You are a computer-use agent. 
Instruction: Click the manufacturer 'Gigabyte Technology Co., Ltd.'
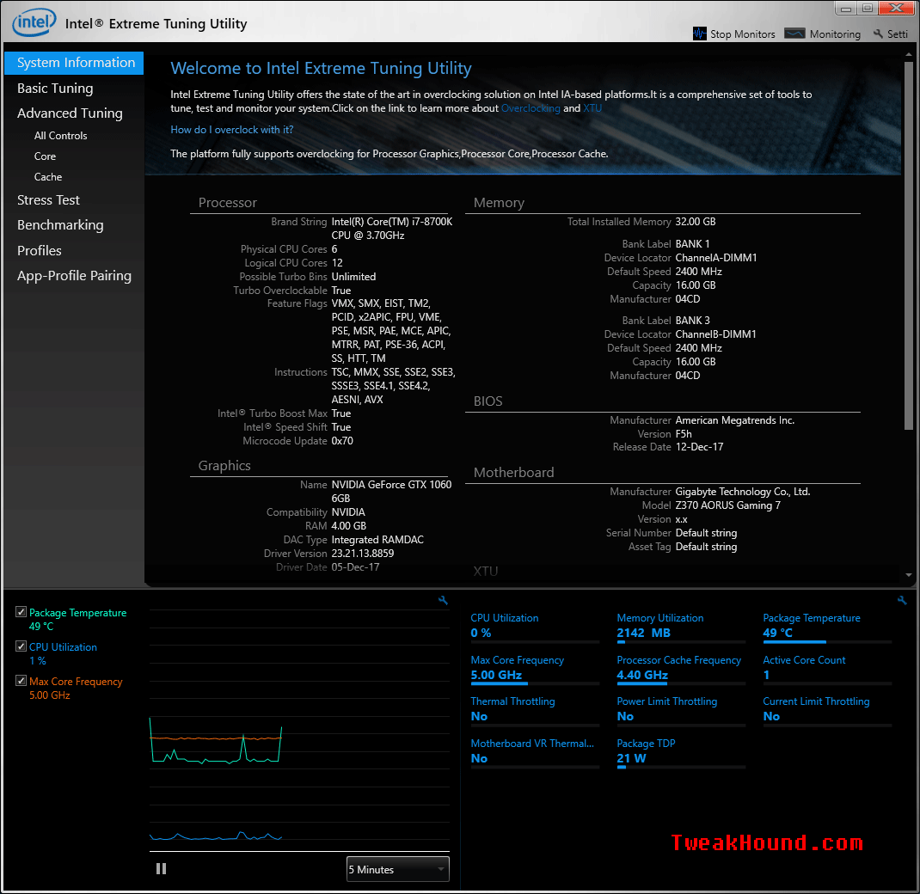pos(743,492)
